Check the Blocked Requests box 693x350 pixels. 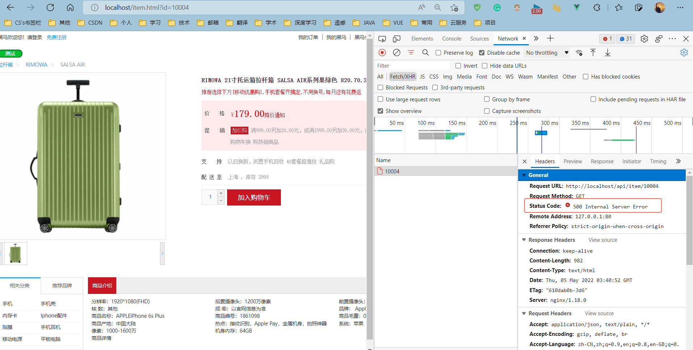[380, 88]
